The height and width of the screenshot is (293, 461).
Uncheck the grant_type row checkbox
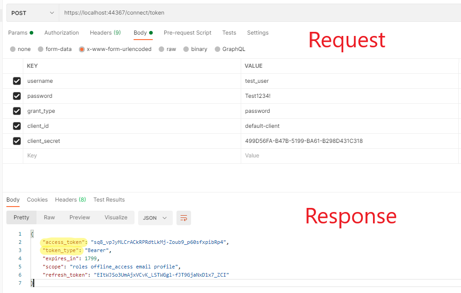17,111
